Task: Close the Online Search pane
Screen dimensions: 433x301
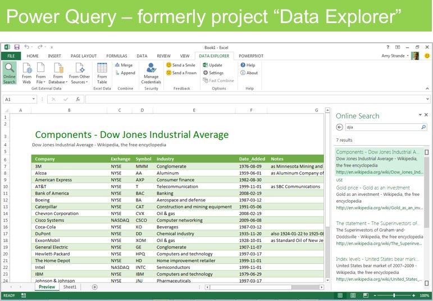Action: 426,115
